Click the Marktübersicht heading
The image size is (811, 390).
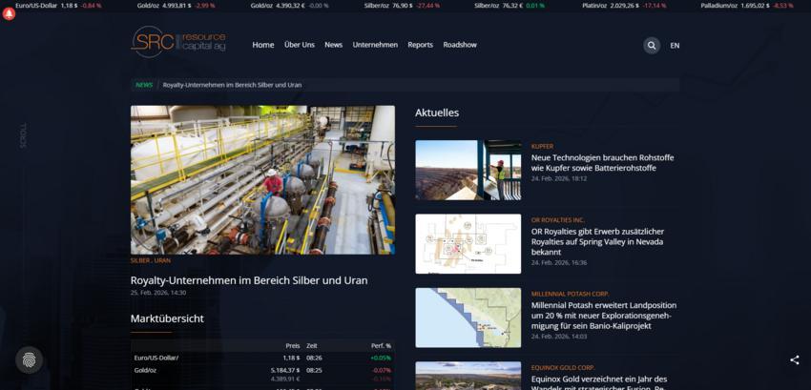[167, 318]
